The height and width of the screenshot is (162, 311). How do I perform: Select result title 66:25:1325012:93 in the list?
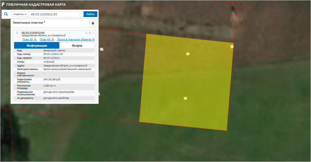coord(33,33)
